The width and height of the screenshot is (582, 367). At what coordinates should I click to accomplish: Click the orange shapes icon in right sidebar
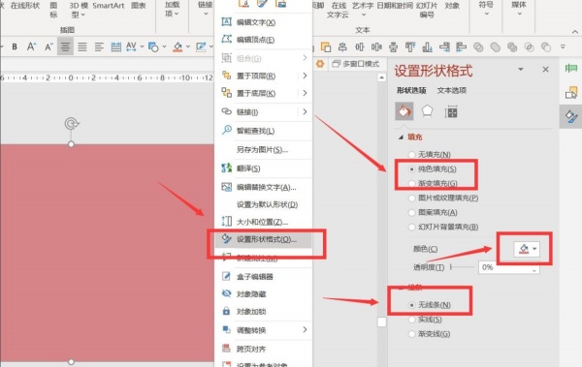tap(571, 92)
